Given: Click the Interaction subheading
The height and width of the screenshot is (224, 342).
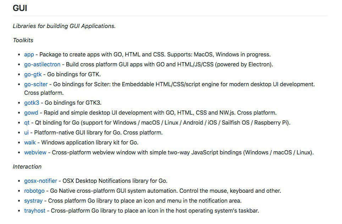Looking at the screenshot, I should pos(27,166).
